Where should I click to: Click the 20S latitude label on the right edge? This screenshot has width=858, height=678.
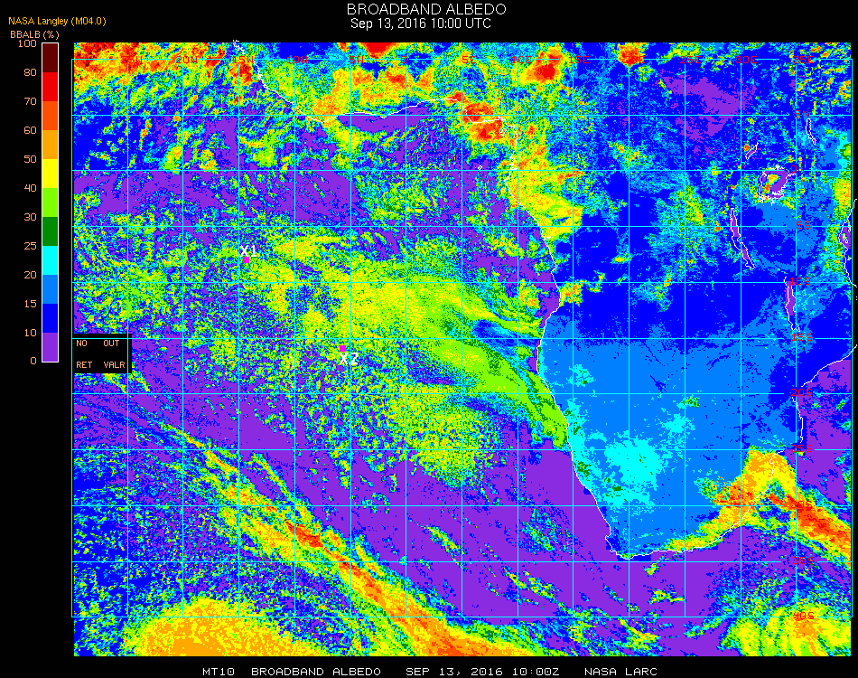[x=802, y=393]
